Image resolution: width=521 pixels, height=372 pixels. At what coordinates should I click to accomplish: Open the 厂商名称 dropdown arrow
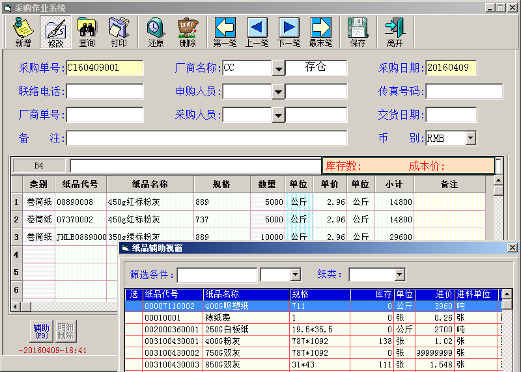[279, 68]
